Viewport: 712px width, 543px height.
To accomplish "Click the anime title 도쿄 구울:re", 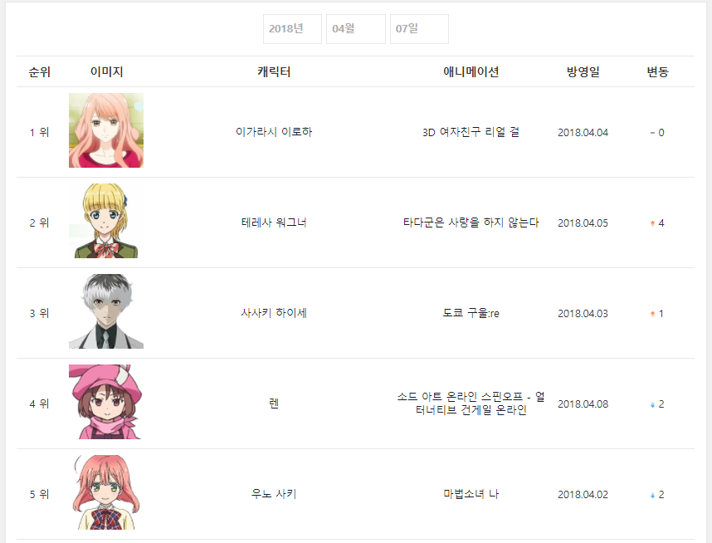I will coord(471,313).
